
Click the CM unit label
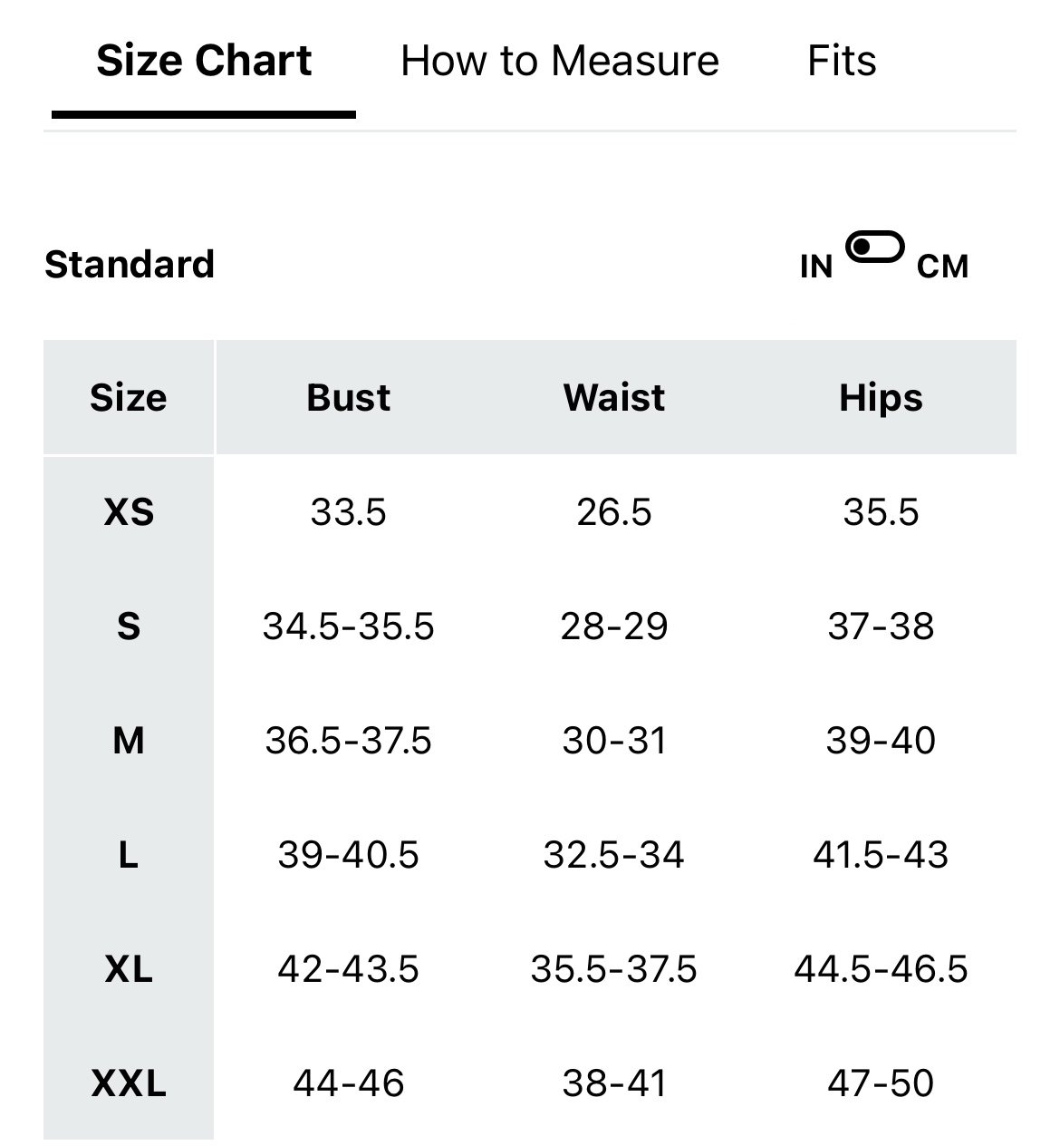(942, 267)
